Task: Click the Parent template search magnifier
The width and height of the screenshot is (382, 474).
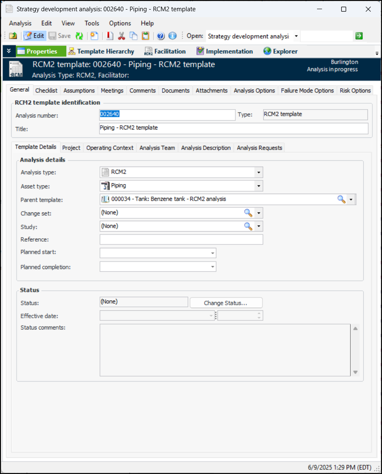Action: click(342, 199)
